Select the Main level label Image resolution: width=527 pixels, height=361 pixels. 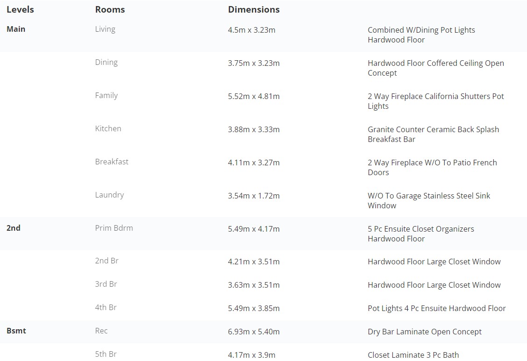tap(16, 29)
